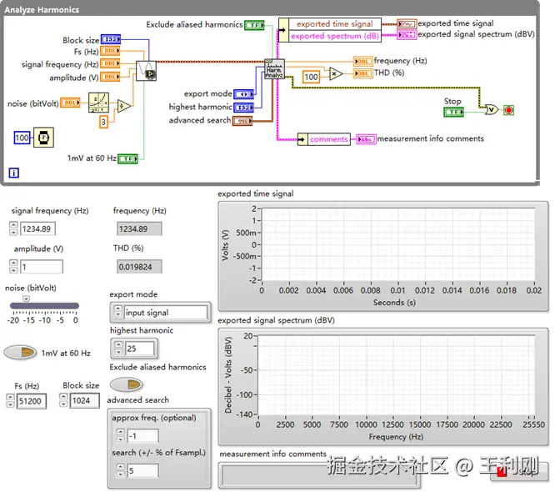Click the search (+/- % of Fsampl.) arrows
Image resolution: width=555 pixels, height=492 pixels.
(x=120, y=470)
